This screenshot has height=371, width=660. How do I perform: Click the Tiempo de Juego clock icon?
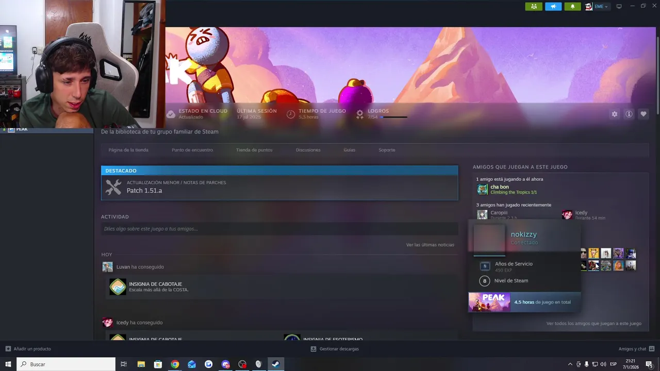point(291,114)
